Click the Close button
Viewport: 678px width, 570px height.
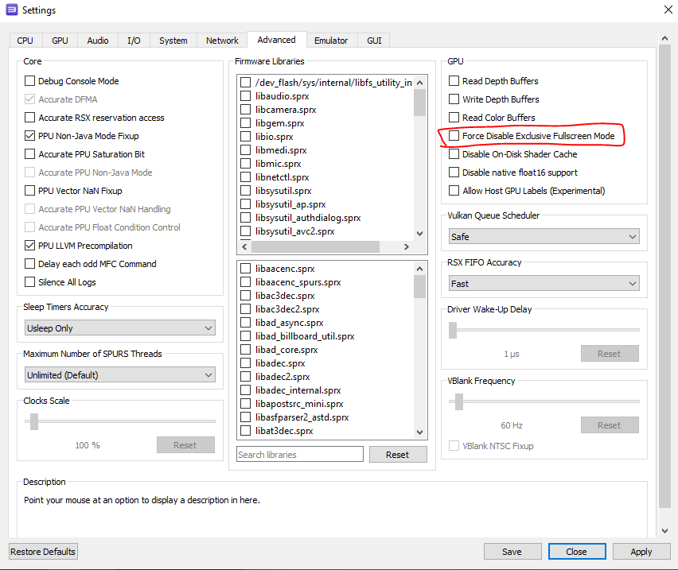click(577, 552)
